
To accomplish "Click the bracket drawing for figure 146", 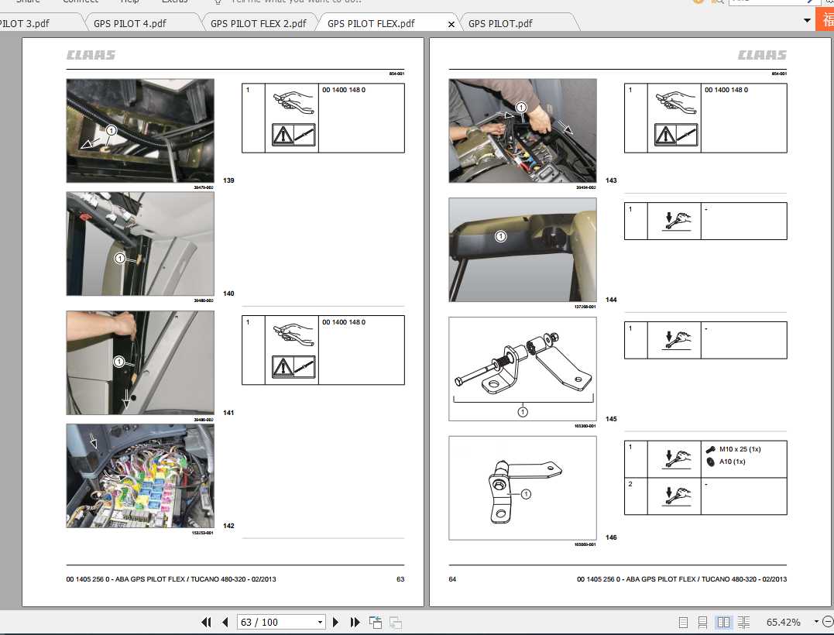I will (x=523, y=488).
